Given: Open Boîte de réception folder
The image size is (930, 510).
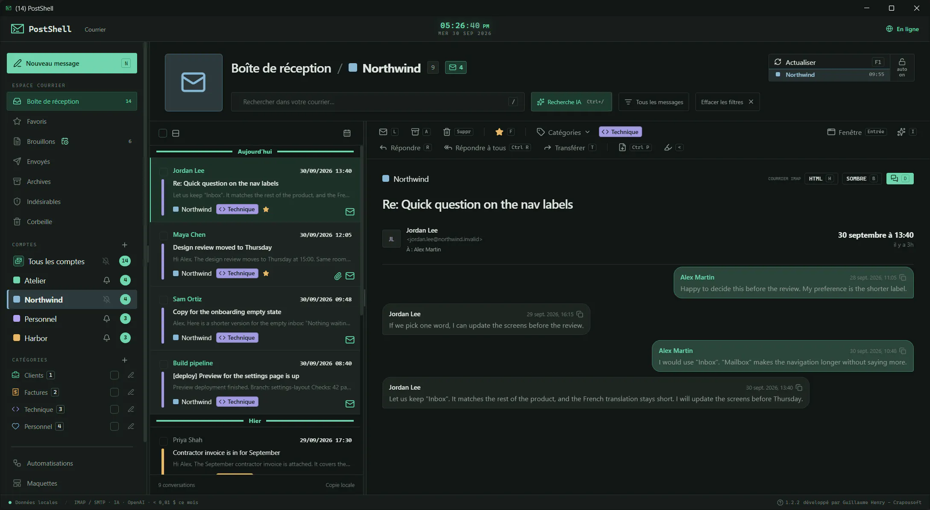Looking at the screenshot, I should (72, 101).
